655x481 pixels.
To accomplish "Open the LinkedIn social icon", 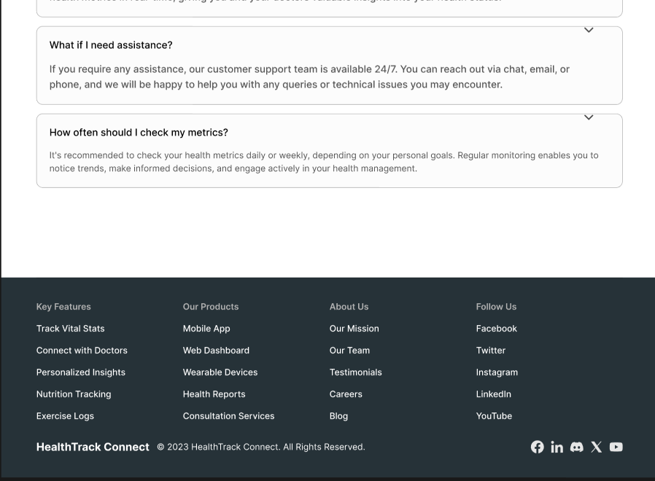I will click(x=557, y=447).
